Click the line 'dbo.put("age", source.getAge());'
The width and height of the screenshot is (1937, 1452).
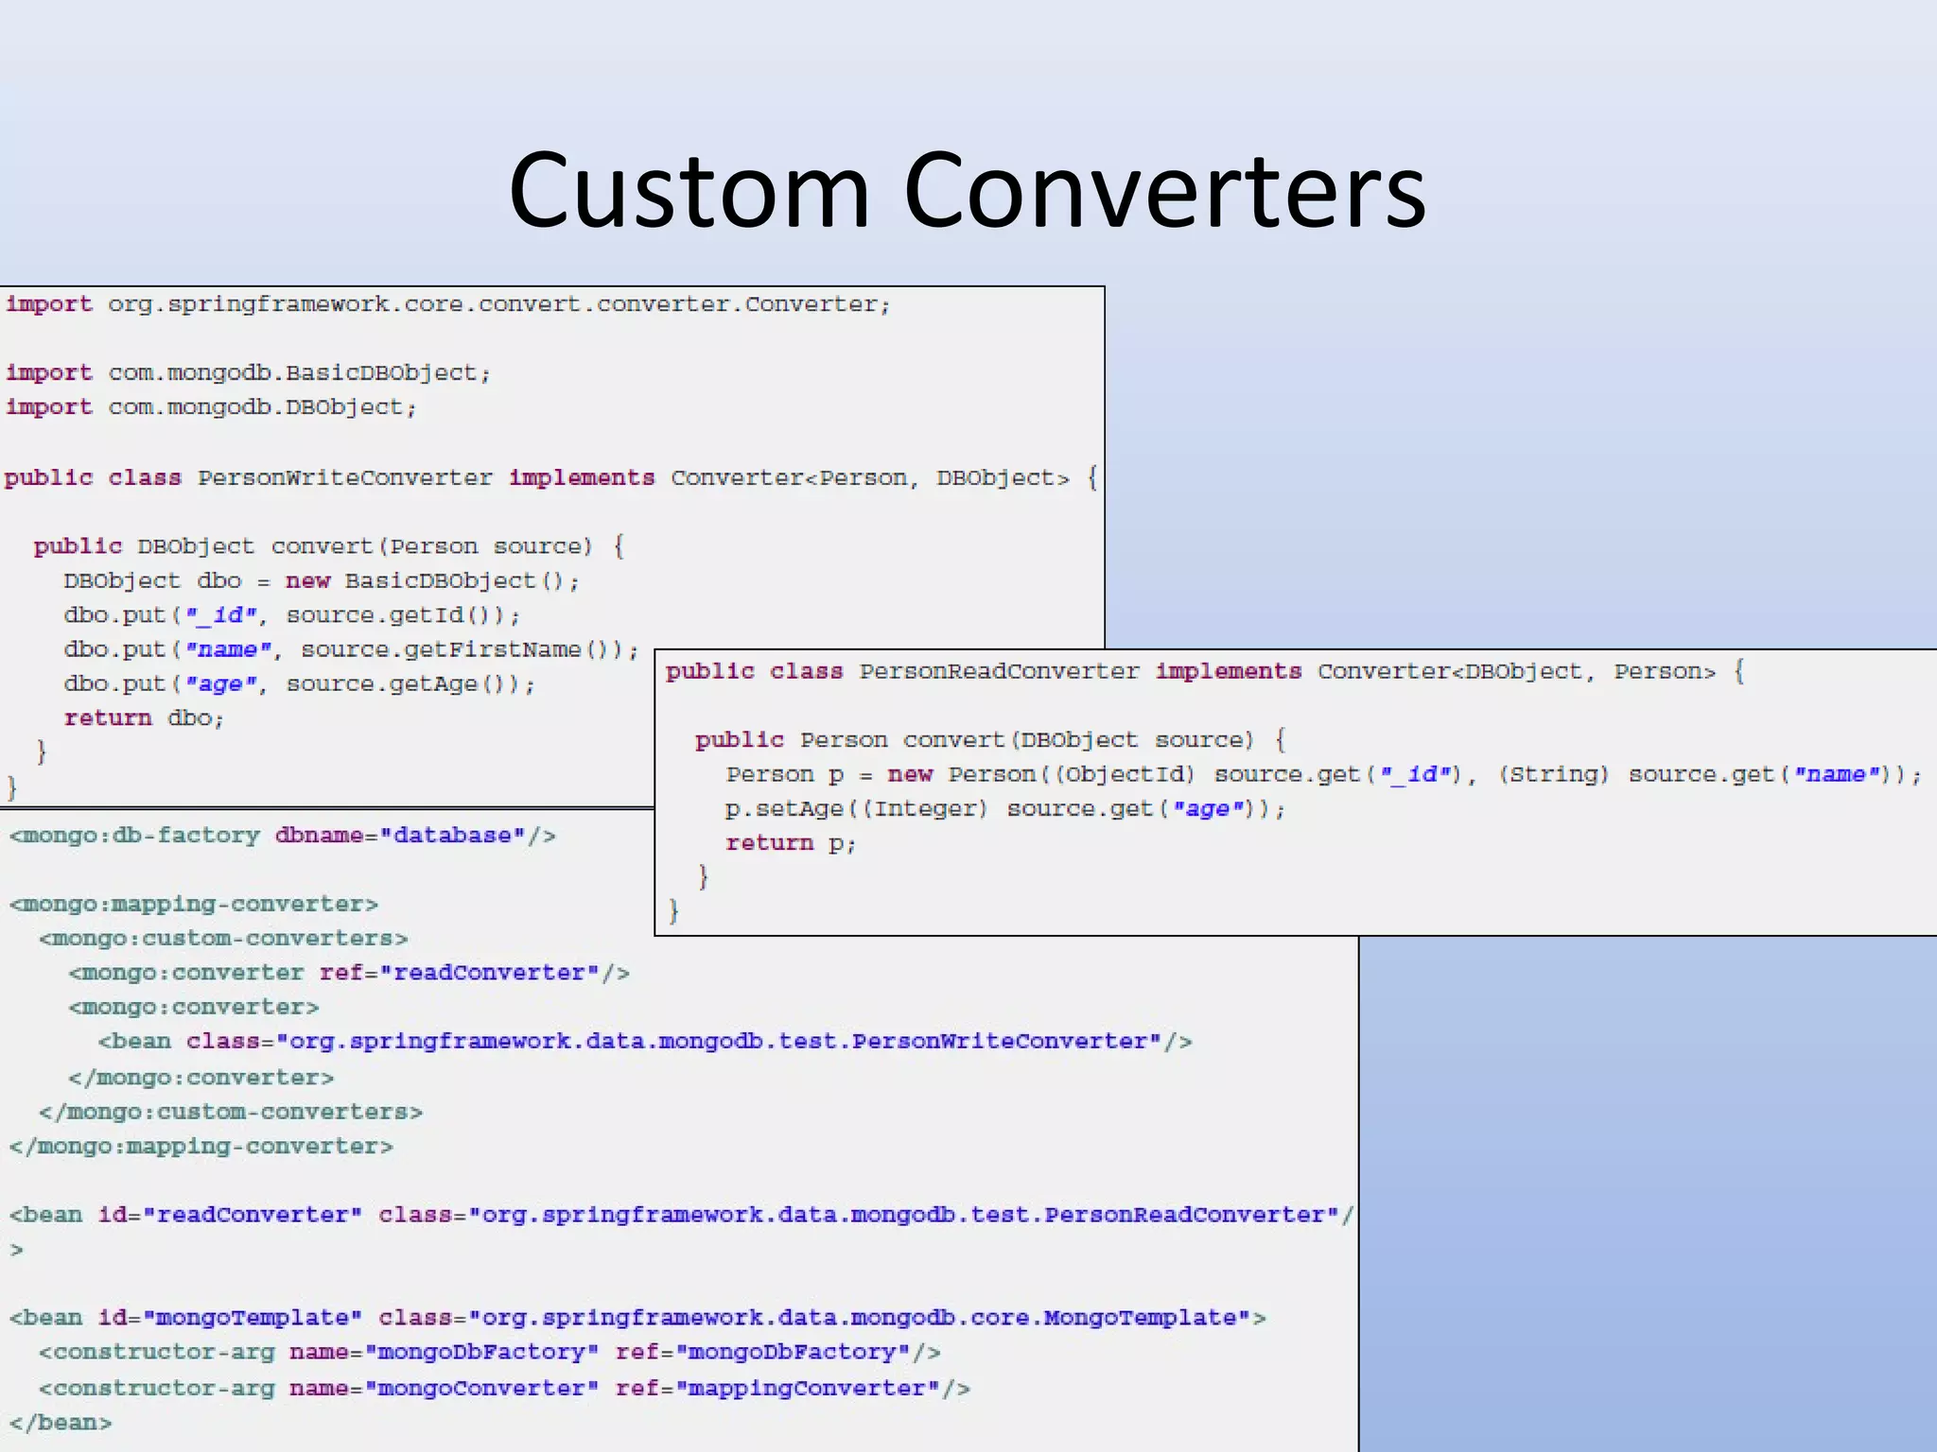pyautogui.click(x=300, y=684)
